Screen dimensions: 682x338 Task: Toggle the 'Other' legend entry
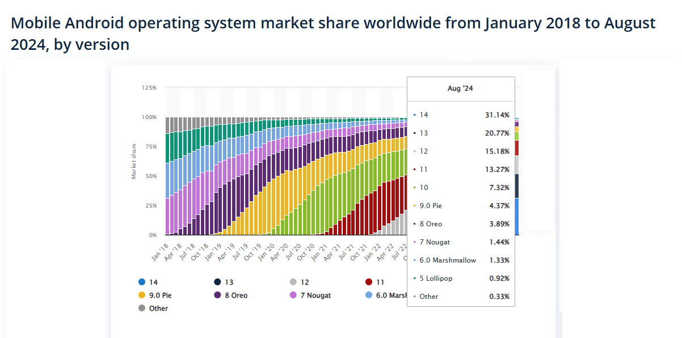158,308
